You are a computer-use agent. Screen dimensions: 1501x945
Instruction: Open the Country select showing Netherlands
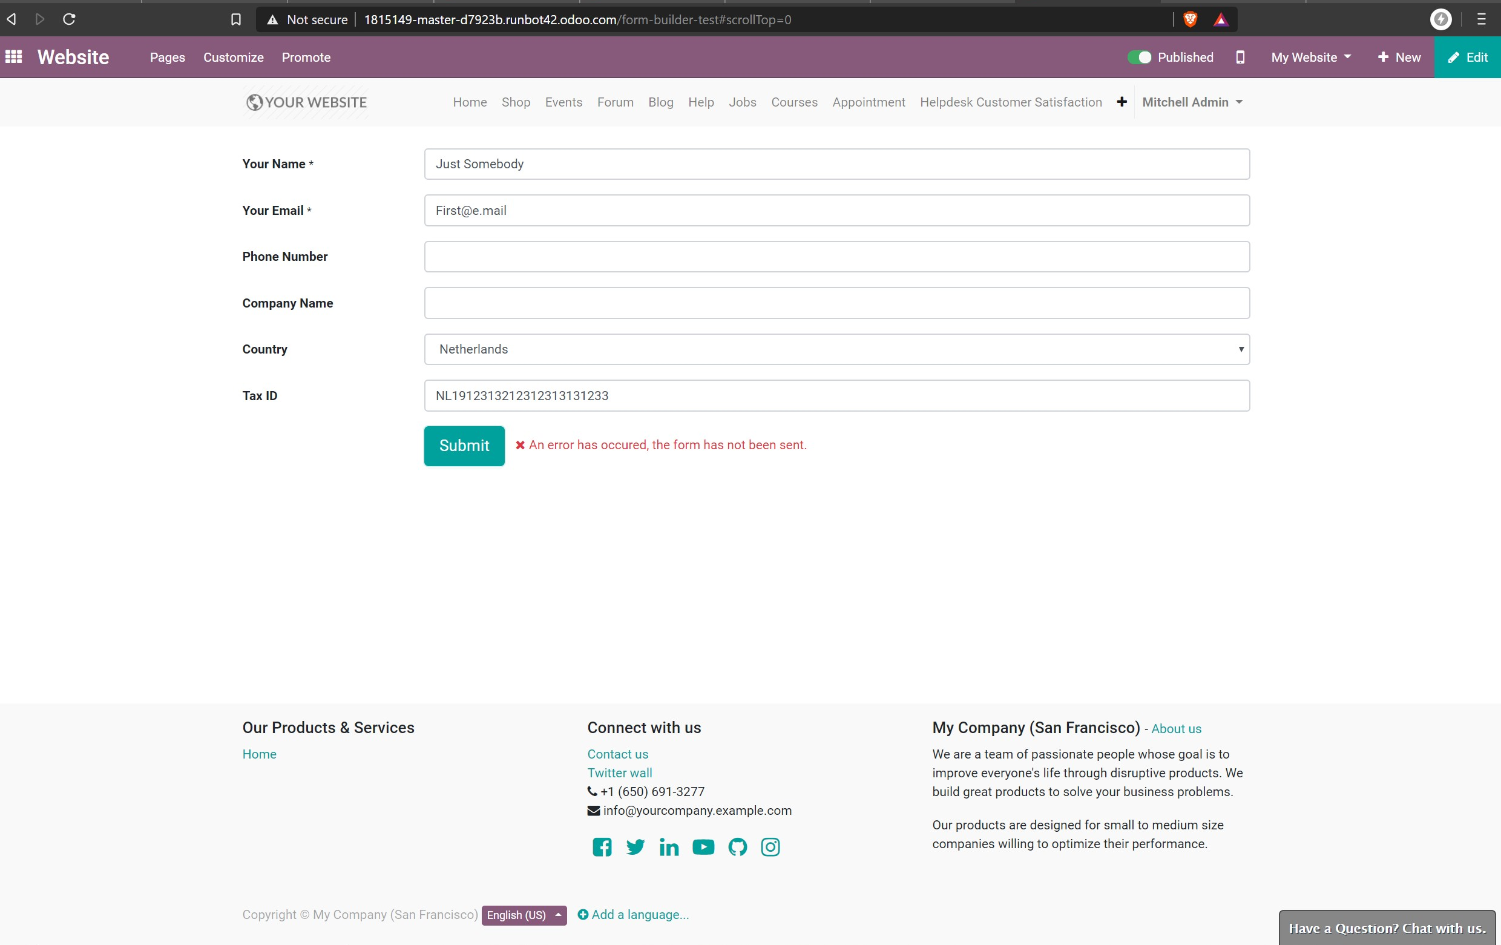[836, 349]
